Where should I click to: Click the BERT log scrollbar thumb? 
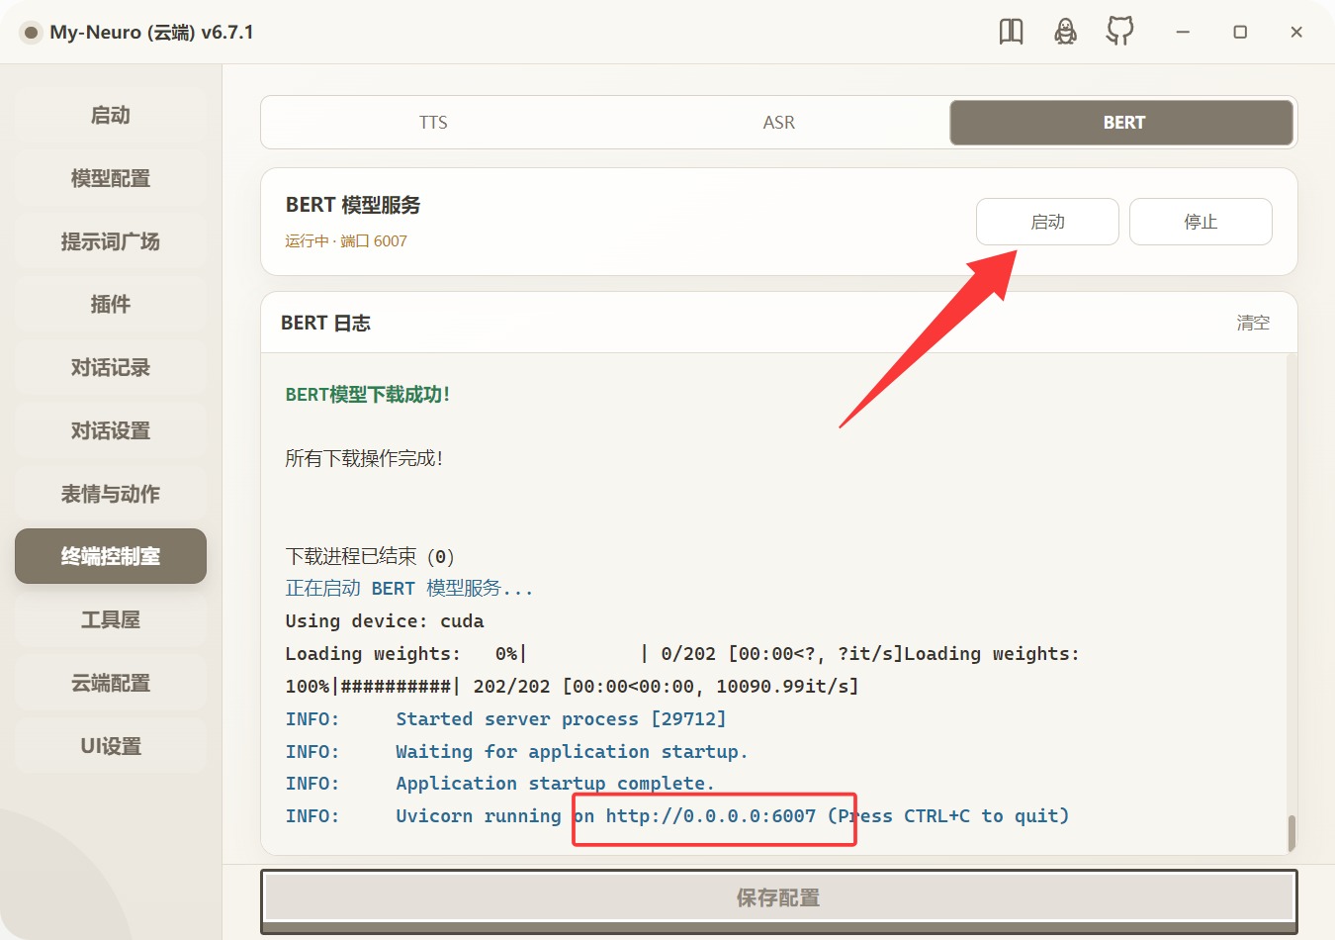pos(1290,833)
